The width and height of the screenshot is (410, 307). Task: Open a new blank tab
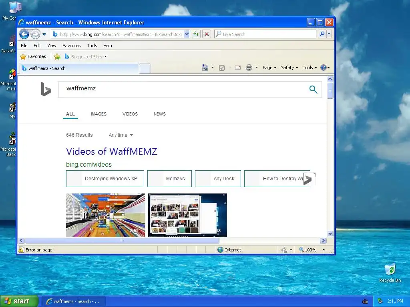pyautogui.click(x=145, y=69)
